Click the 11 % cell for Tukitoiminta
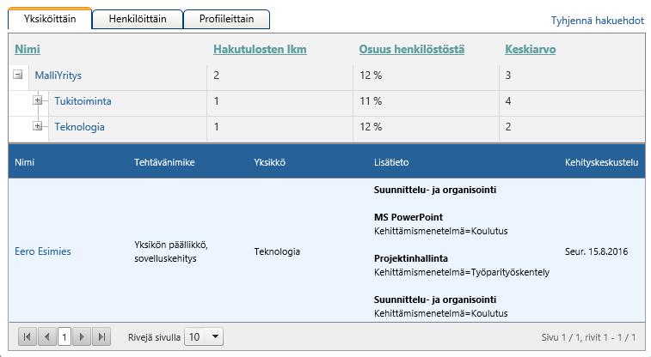 [371, 101]
